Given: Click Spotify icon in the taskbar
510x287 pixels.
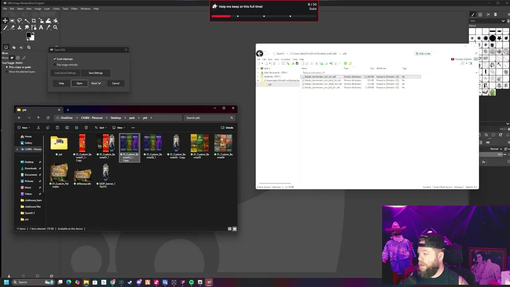Looking at the screenshot, I should [191, 282].
